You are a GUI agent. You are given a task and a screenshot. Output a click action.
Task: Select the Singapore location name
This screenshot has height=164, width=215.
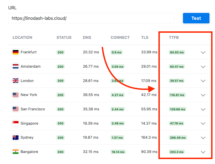click(29, 123)
